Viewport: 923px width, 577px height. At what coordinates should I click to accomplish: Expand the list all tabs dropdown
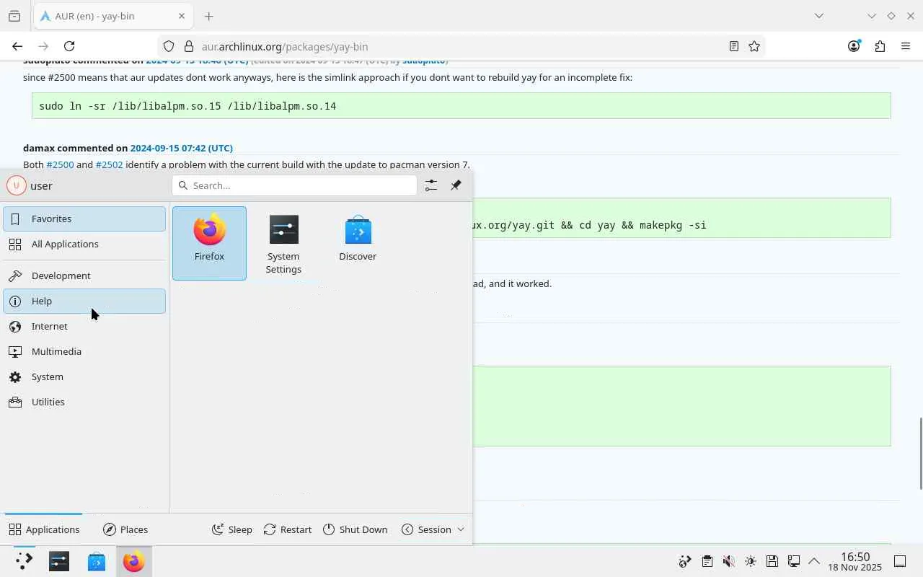818,16
